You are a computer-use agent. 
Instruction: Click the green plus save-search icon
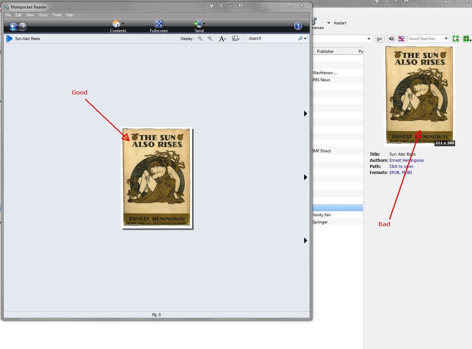pos(467,39)
